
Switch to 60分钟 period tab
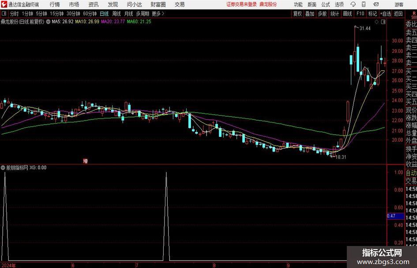tap(90, 14)
